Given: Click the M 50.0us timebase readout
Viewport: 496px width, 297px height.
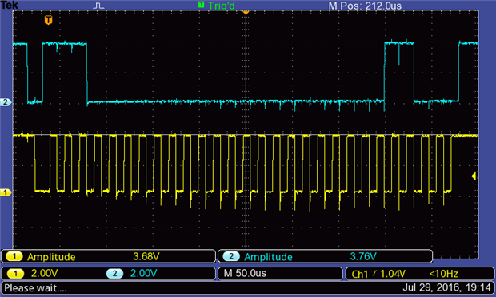Looking at the screenshot, I should (245, 273).
